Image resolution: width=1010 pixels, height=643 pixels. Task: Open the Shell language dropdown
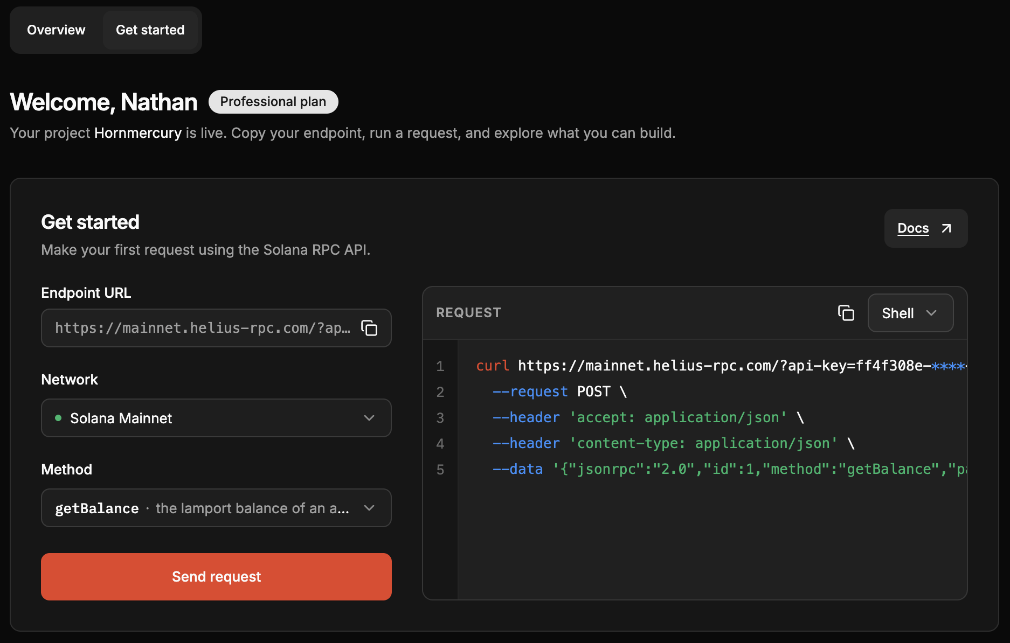pos(910,313)
